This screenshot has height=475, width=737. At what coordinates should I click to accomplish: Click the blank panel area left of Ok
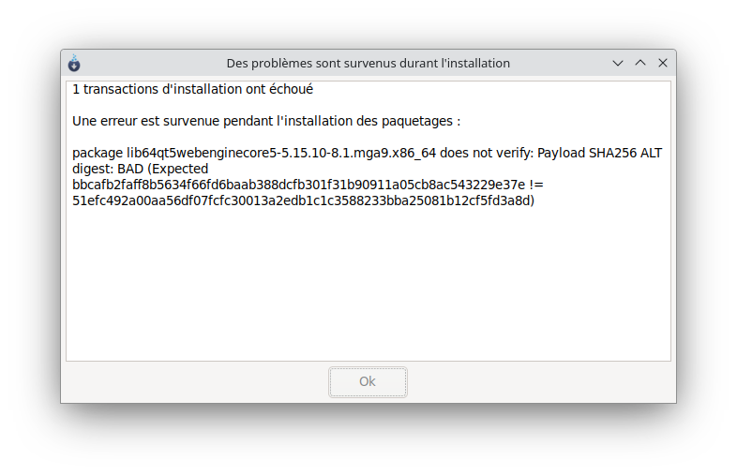[x=188, y=382]
